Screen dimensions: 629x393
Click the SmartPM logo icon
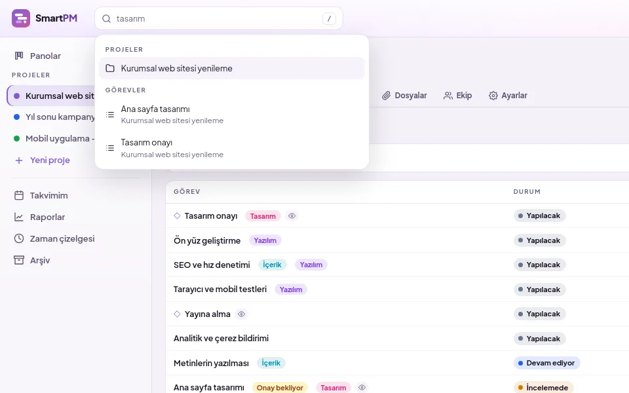[21, 18]
